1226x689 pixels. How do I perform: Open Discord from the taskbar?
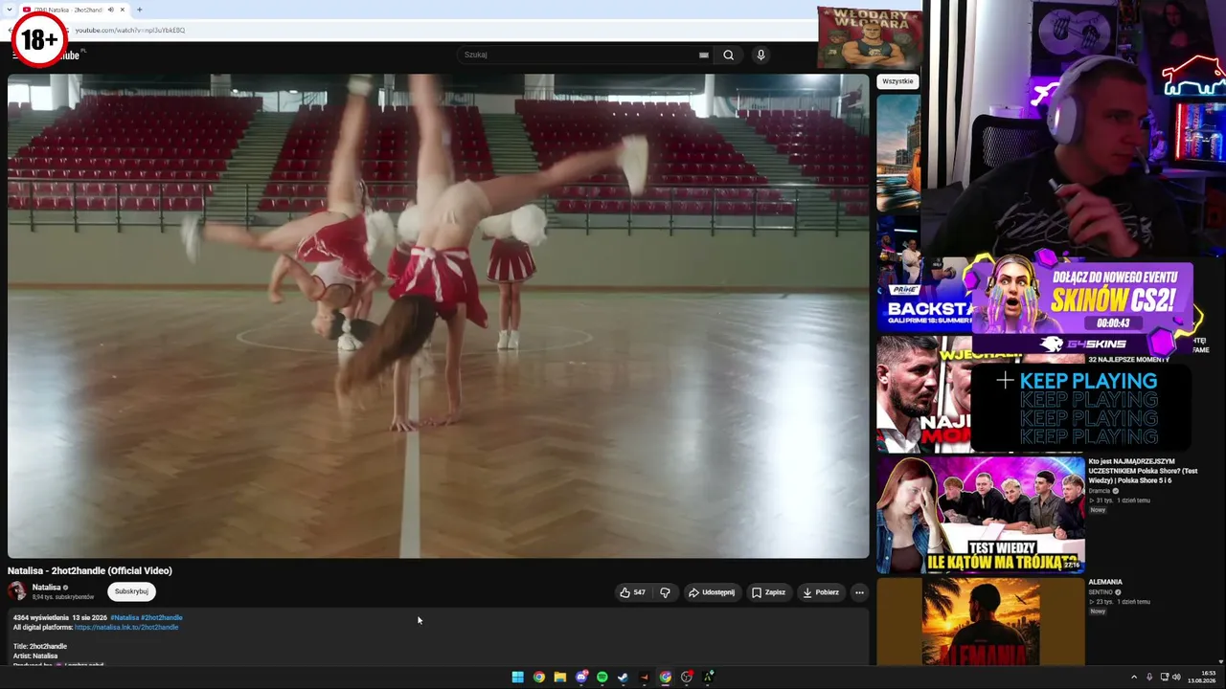pos(581,677)
